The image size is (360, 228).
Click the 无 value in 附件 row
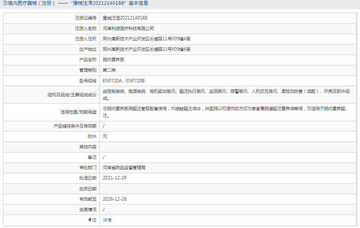(105, 136)
